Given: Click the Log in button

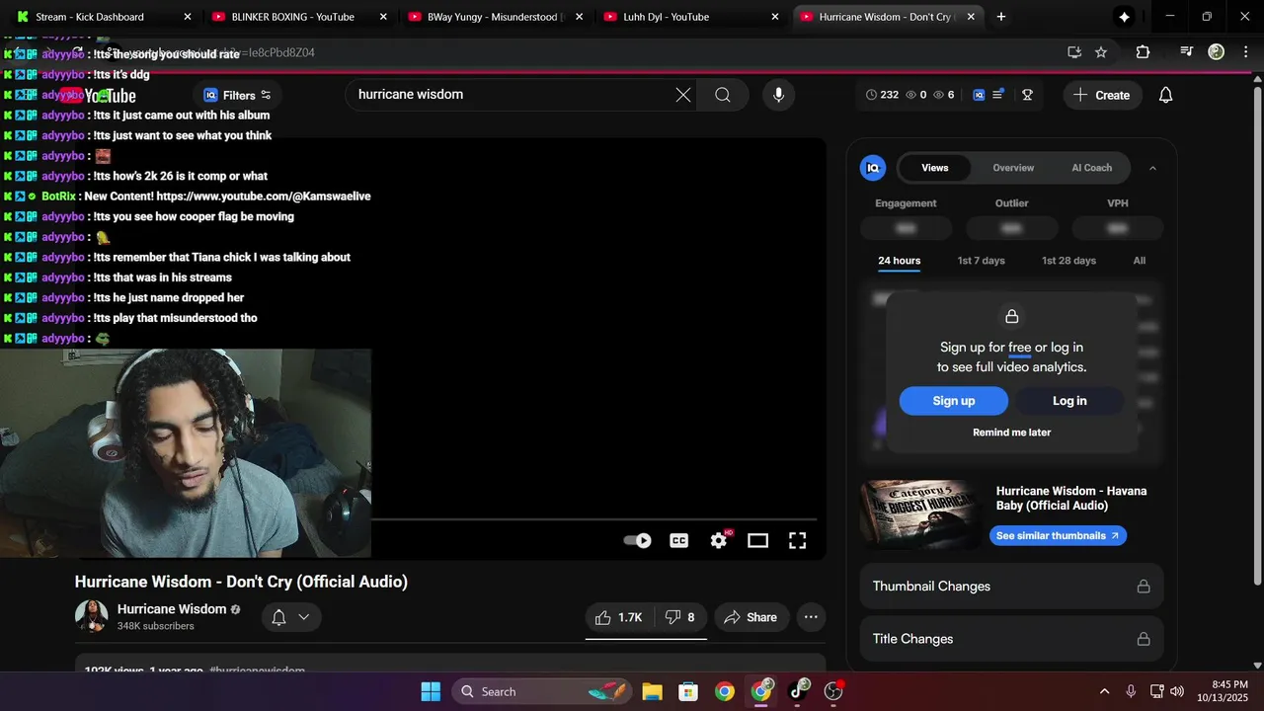Looking at the screenshot, I should click(1069, 401).
